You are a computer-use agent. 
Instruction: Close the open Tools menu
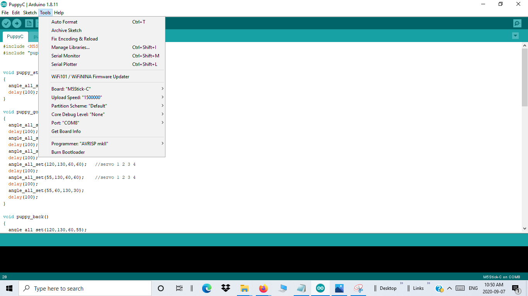point(45,13)
